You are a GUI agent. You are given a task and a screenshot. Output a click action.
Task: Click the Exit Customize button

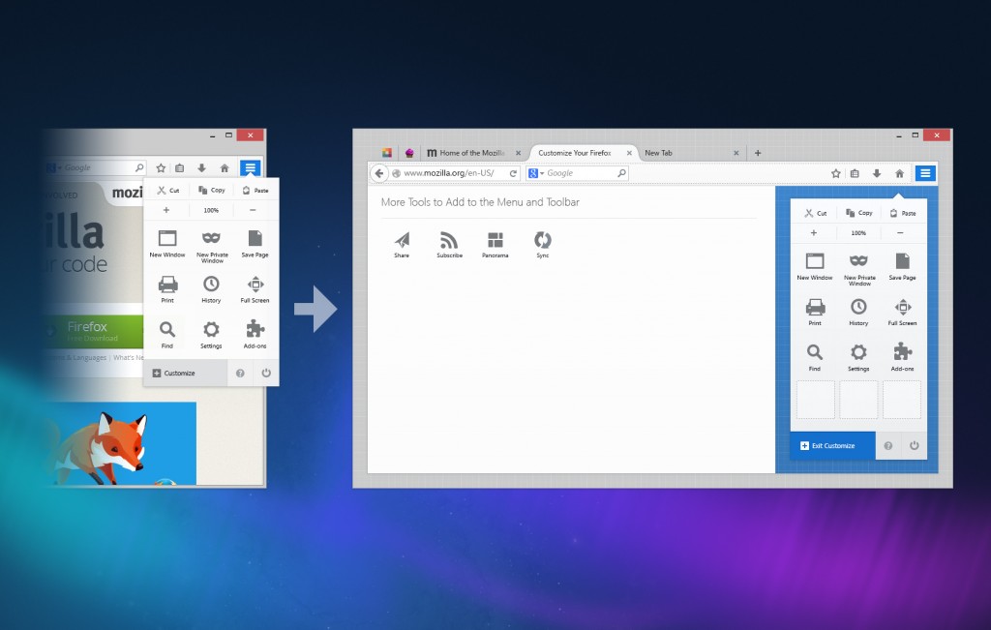832,445
